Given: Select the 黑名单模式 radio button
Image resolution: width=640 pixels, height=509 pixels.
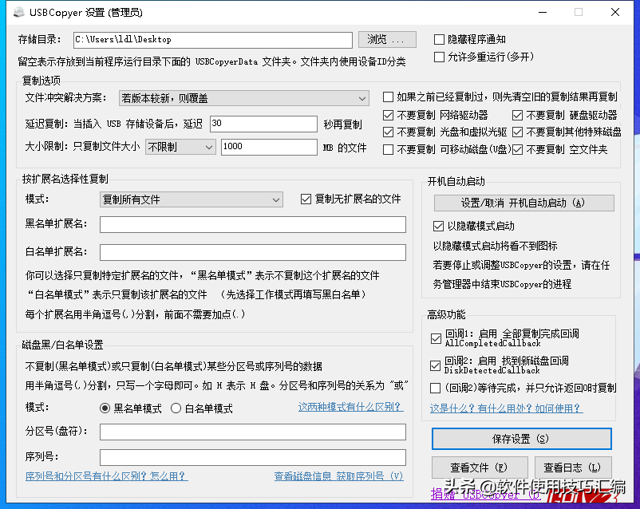Looking at the screenshot, I should [105, 408].
